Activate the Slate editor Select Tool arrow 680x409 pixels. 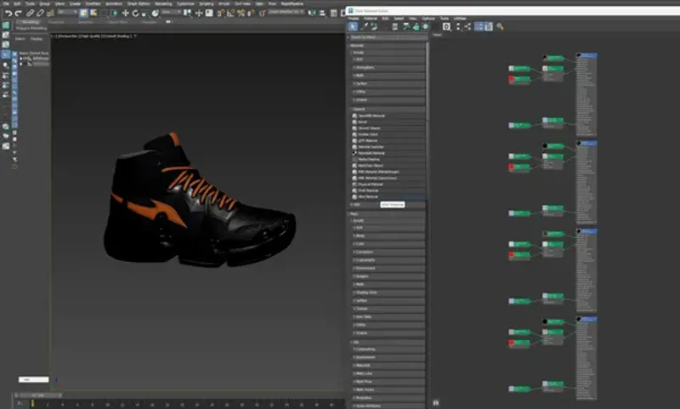[x=353, y=27]
